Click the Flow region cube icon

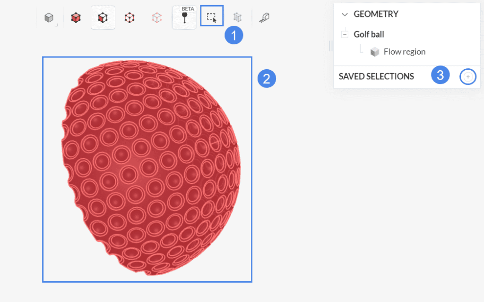pos(375,51)
